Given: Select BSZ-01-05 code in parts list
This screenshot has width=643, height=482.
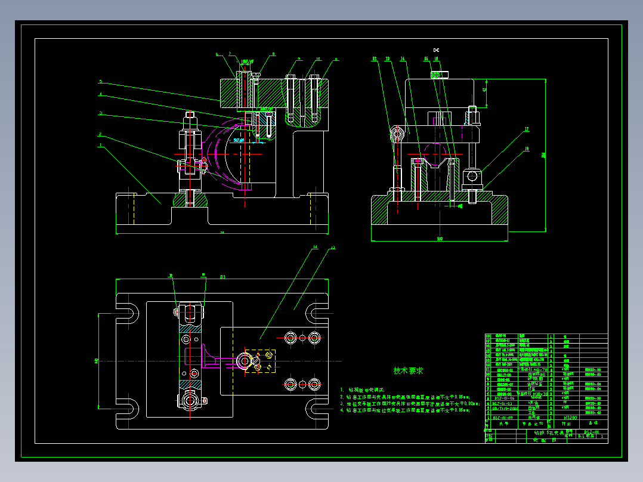Looking at the screenshot, I should coord(503,418).
